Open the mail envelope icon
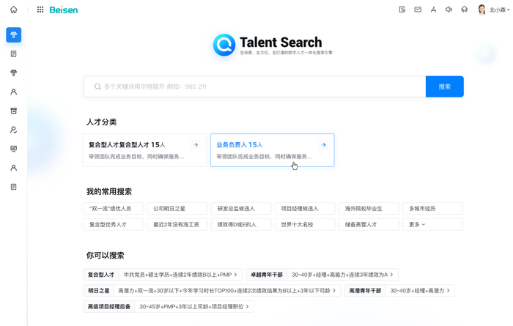Image resolution: width=513 pixels, height=326 pixels. 418,10
